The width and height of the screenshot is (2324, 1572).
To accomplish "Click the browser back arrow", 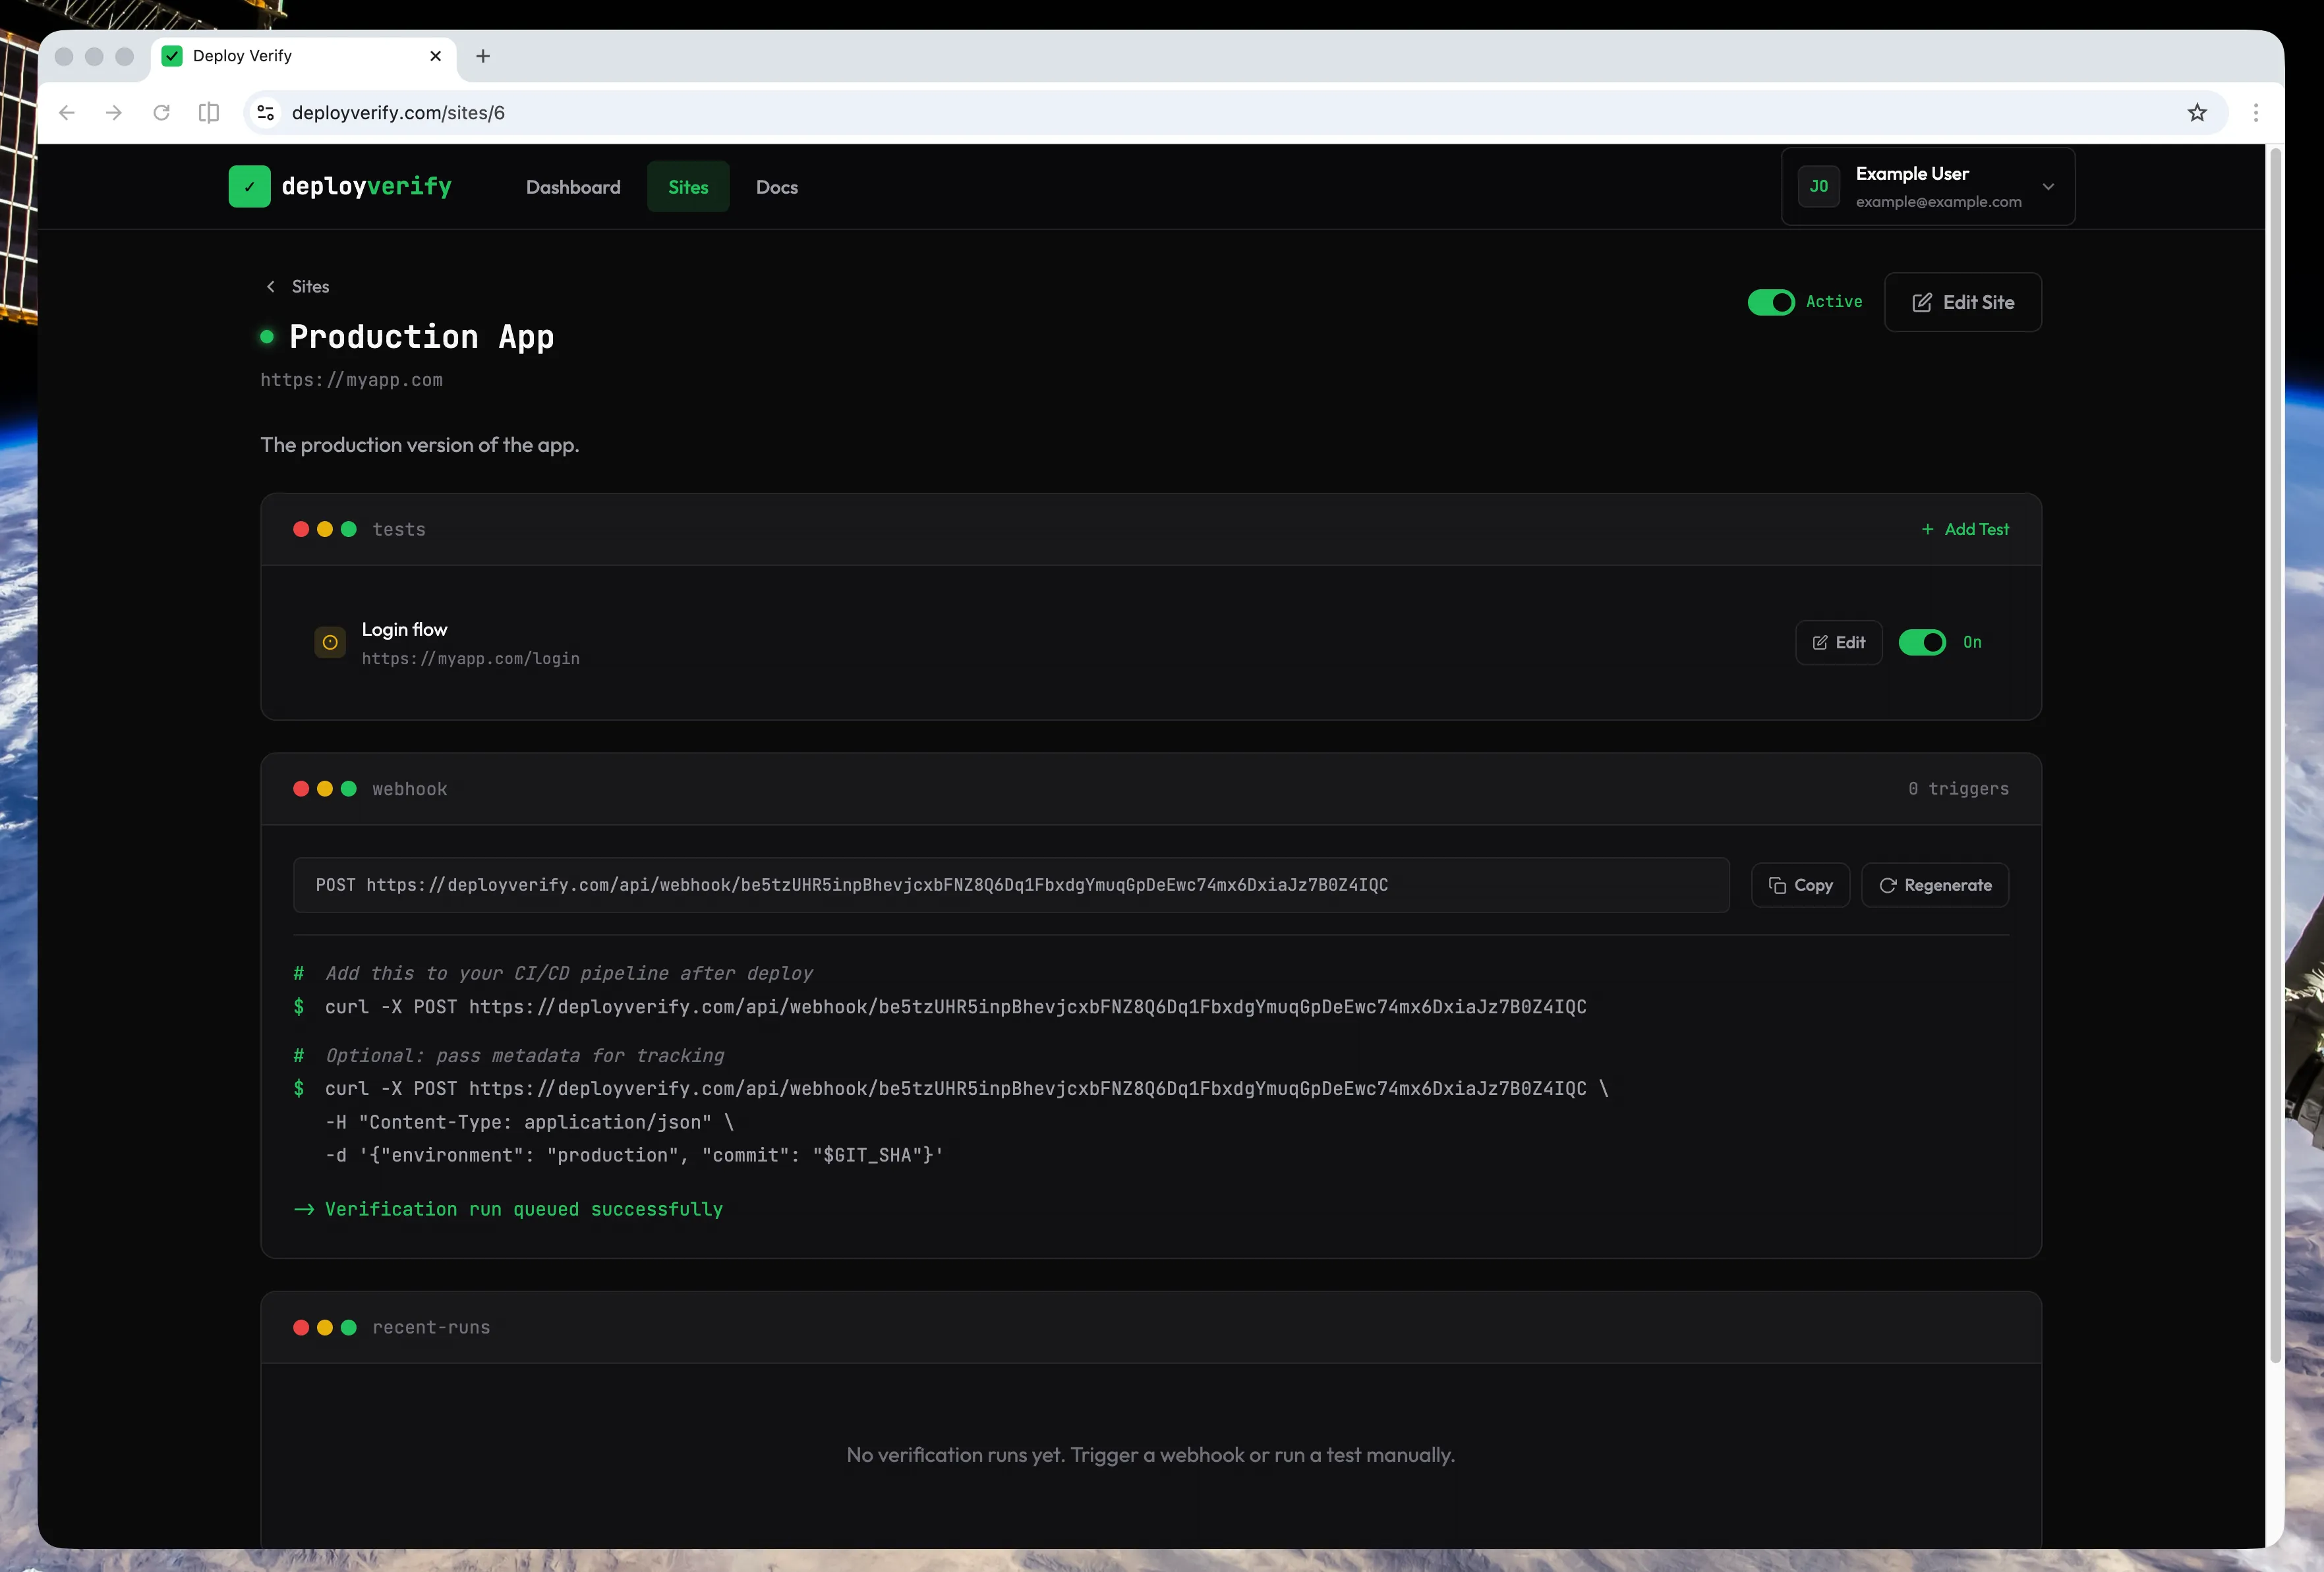I will pos(66,113).
